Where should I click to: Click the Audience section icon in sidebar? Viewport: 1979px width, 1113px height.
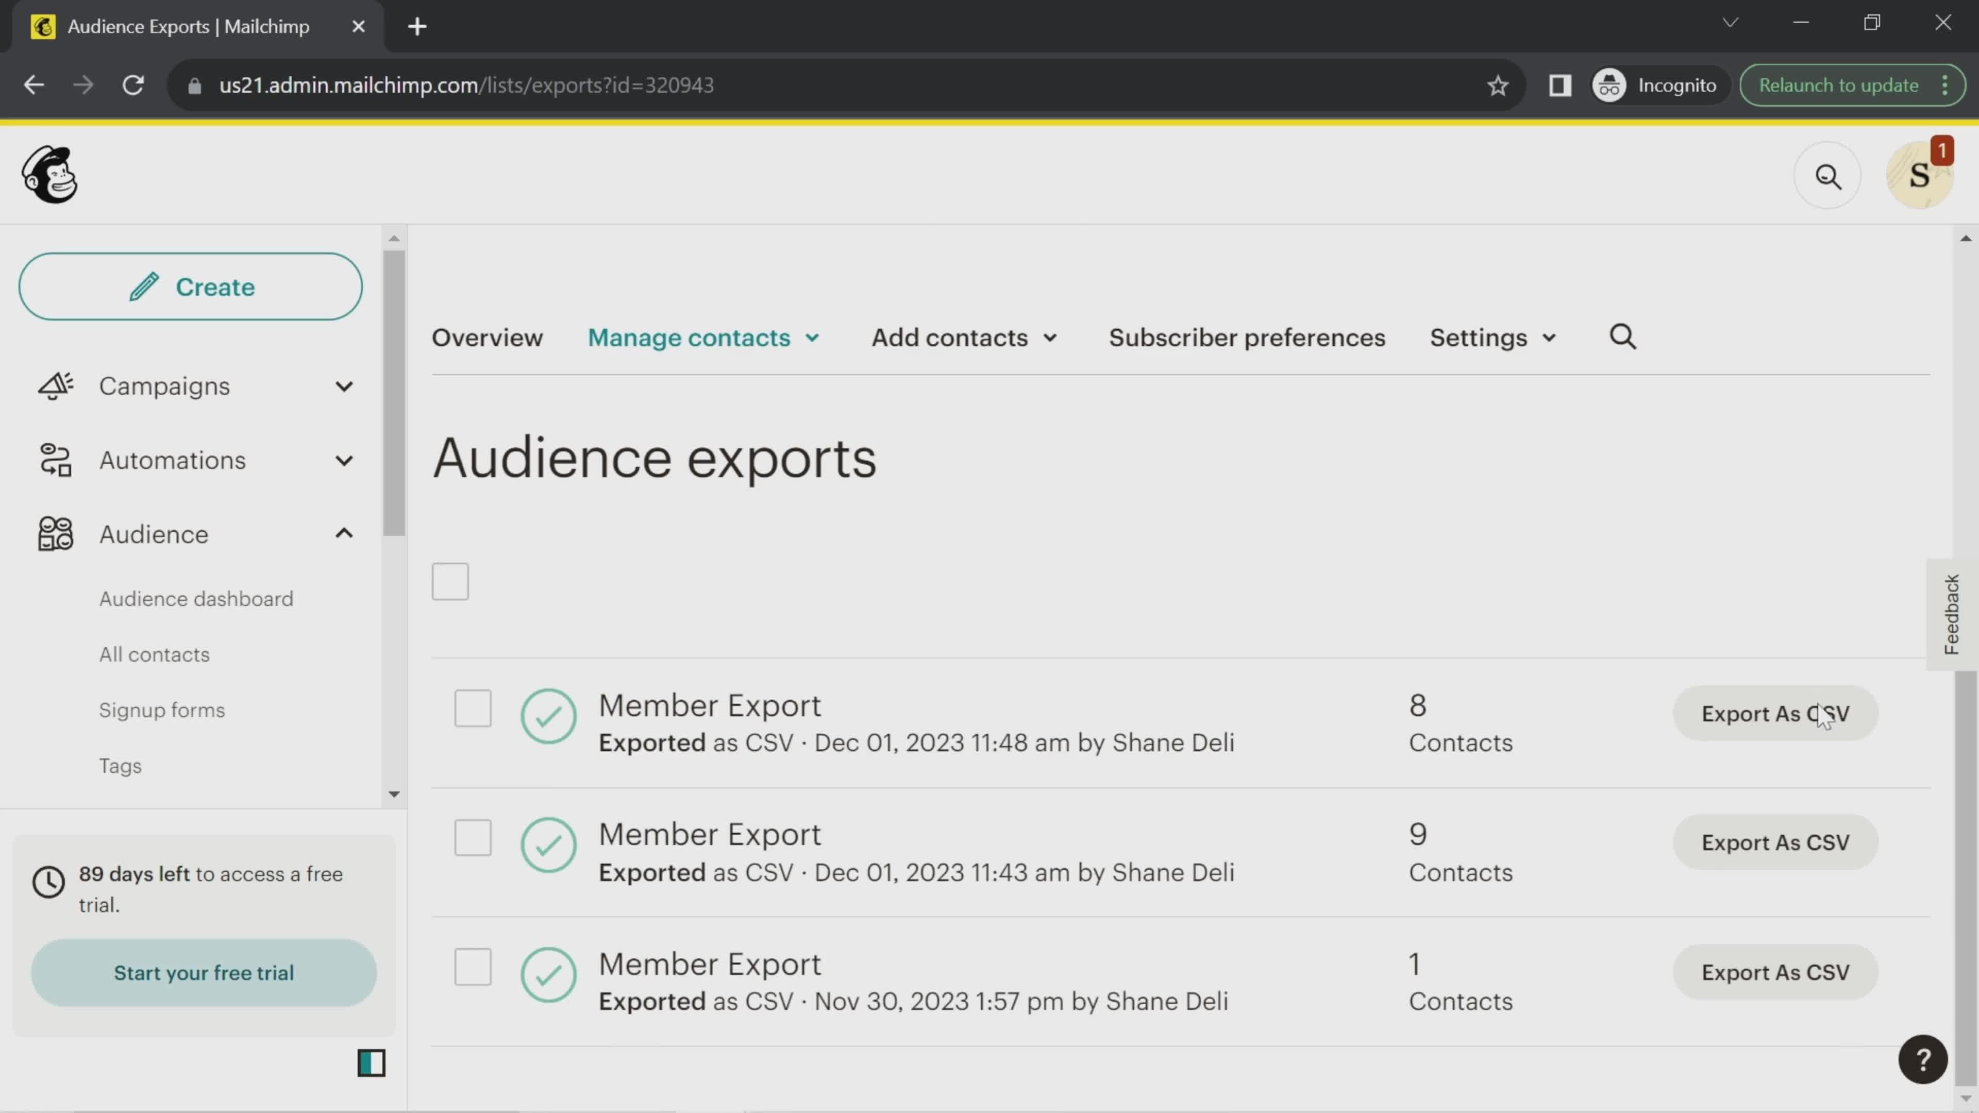[x=54, y=534]
